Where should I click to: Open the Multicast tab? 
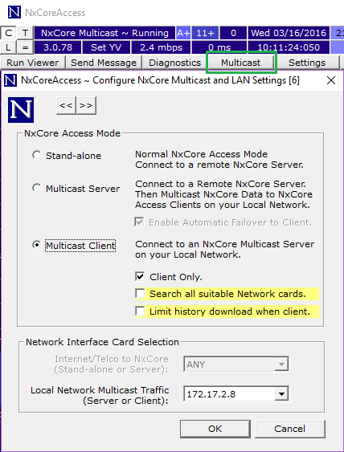point(241,63)
